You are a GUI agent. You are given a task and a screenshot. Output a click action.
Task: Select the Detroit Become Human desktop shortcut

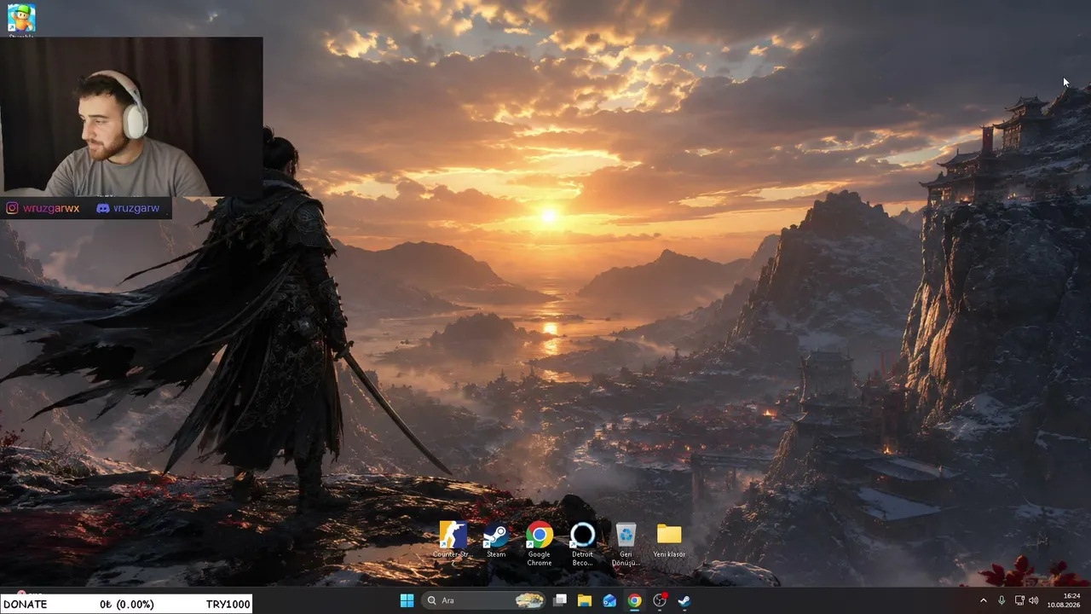[x=582, y=544]
